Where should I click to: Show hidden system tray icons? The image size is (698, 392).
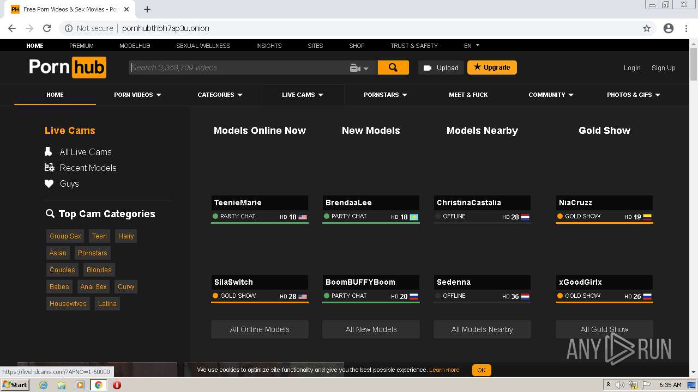608,385
